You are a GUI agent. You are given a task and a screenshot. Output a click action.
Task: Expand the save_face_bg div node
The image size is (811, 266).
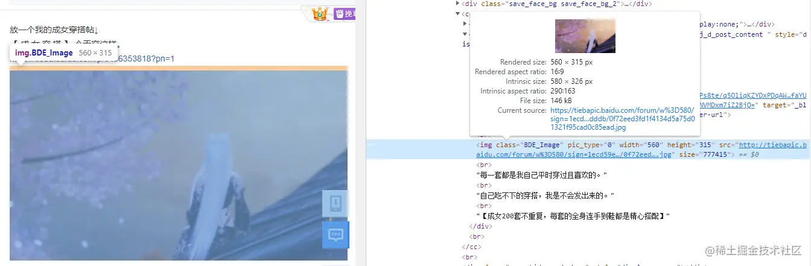click(x=457, y=4)
